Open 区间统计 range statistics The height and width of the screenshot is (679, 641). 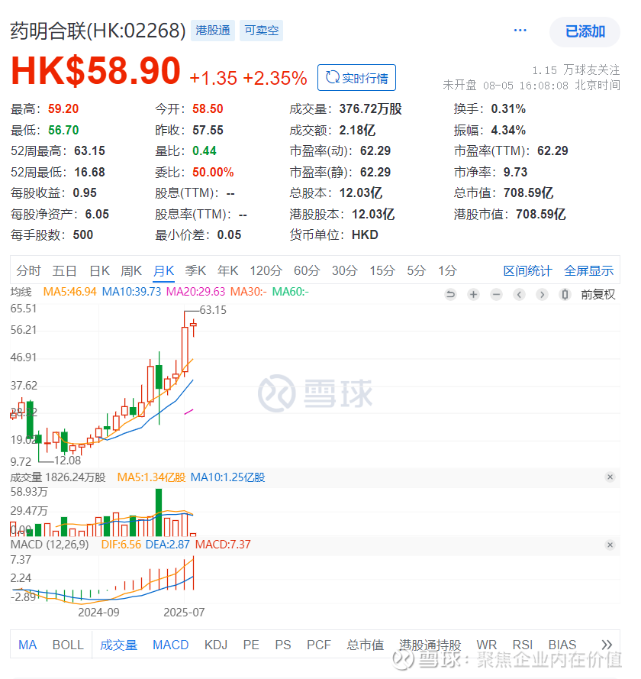pos(527,270)
